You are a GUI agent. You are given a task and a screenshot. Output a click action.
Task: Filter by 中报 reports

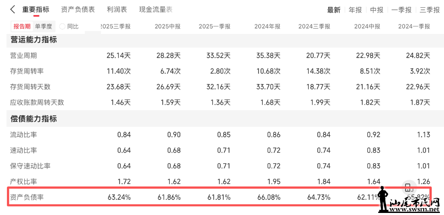click(x=377, y=10)
